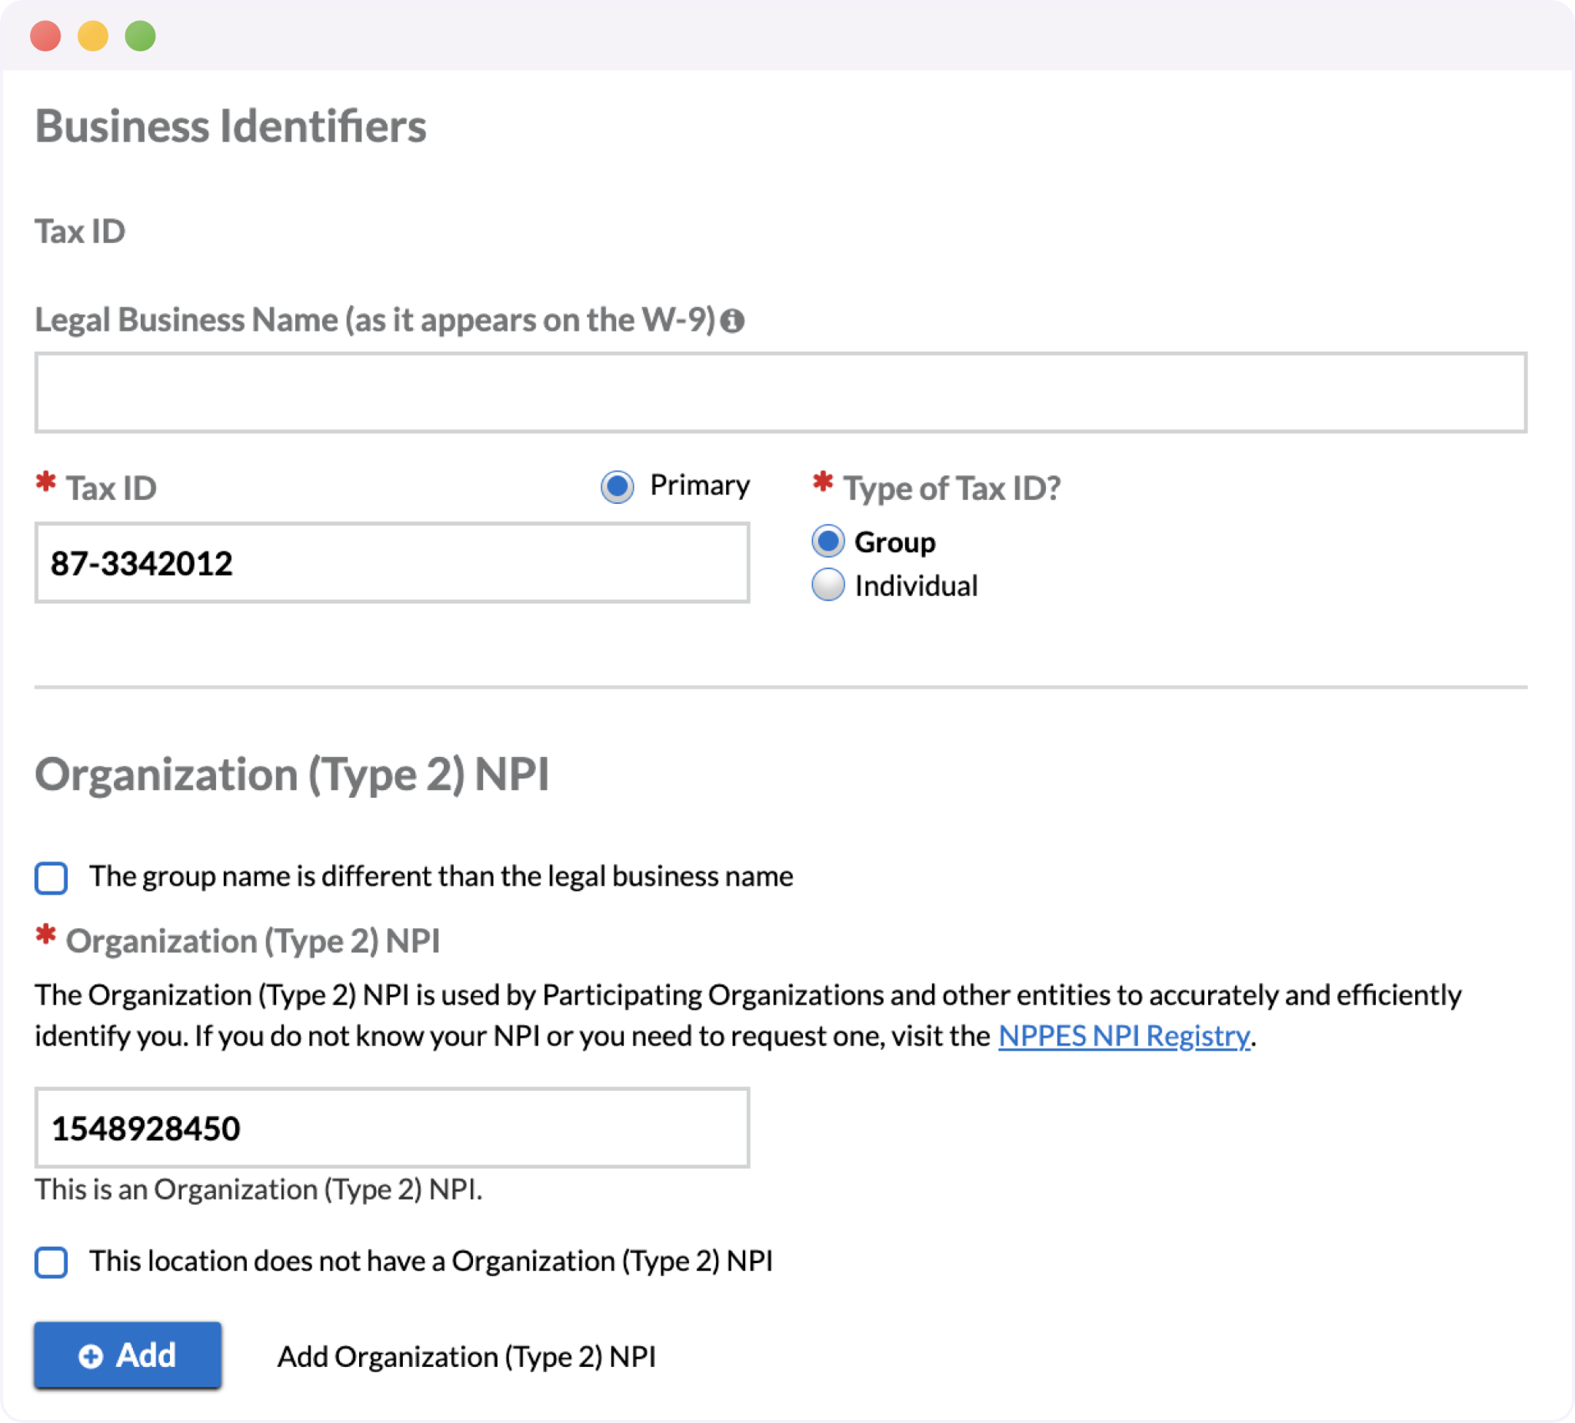Image resolution: width=1575 pixels, height=1423 pixels.
Task: Check group name differs from legal business name
Action: pos(52,878)
